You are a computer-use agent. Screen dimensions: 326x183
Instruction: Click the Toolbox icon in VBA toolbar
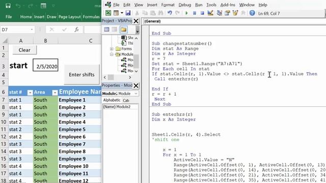point(243,13)
